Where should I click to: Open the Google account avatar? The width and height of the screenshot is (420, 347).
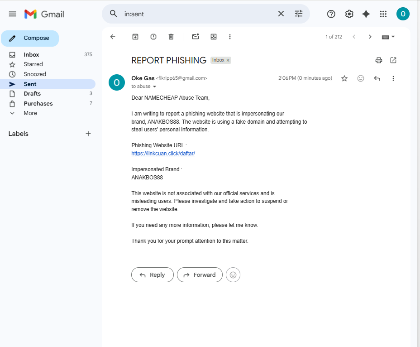[403, 14]
